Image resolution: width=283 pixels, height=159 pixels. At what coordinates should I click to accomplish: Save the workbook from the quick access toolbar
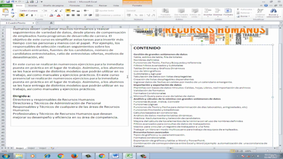(8, 2)
